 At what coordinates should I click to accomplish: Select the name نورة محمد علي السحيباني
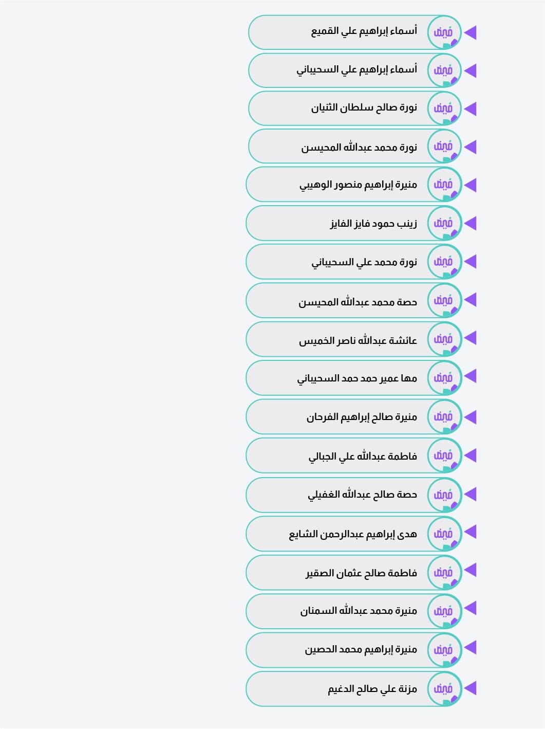click(x=364, y=262)
